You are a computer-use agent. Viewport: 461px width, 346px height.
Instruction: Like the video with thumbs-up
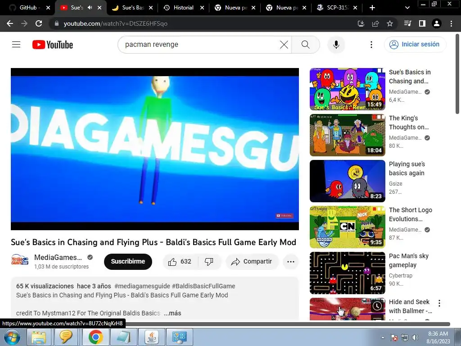(180, 262)
